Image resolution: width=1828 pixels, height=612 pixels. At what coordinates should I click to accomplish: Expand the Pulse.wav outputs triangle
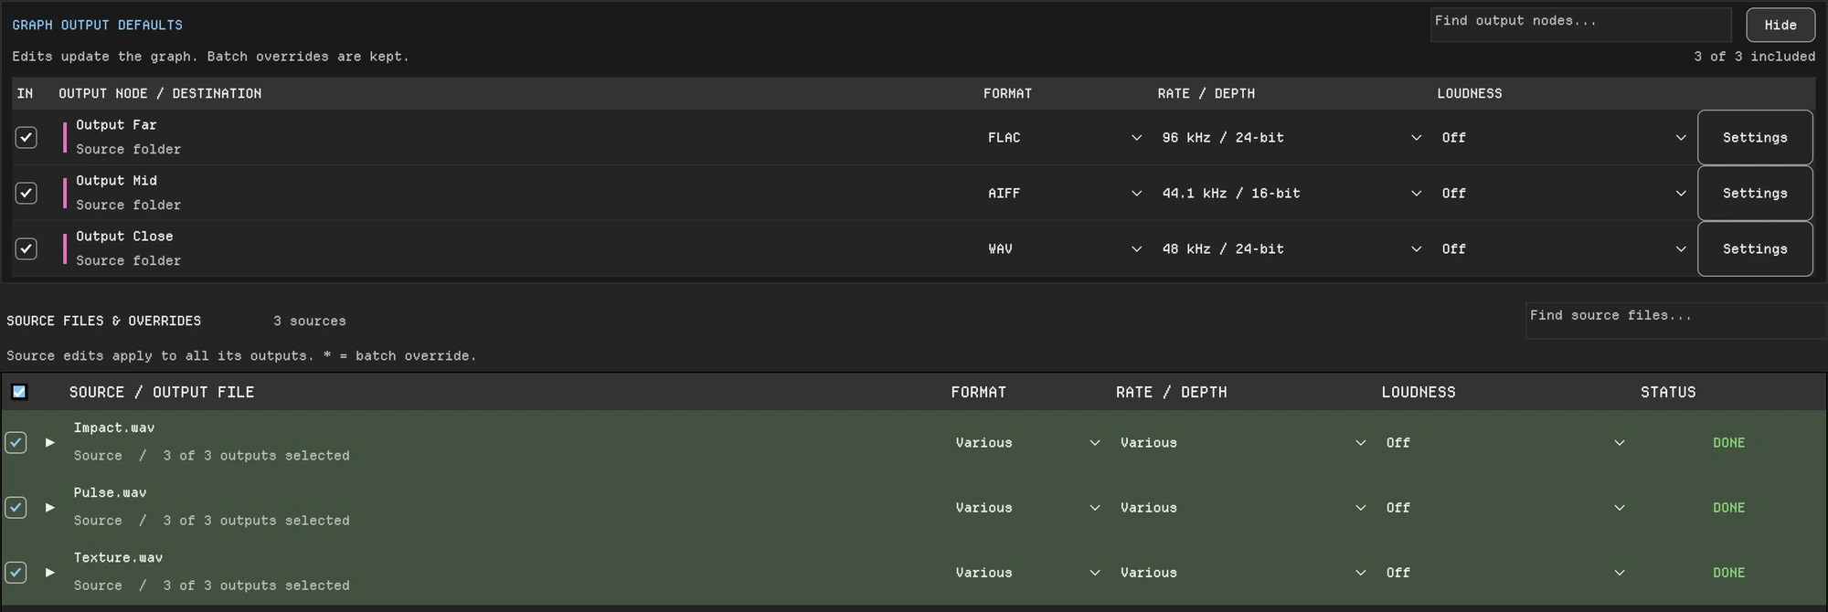point(50,508)
